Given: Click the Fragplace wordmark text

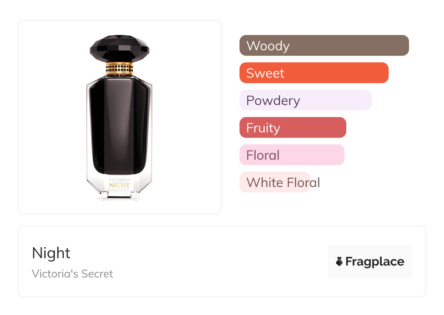Looking at the screenshot, I should [x=375, y=262].
